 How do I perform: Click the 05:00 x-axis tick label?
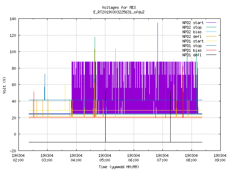(105, 160)
